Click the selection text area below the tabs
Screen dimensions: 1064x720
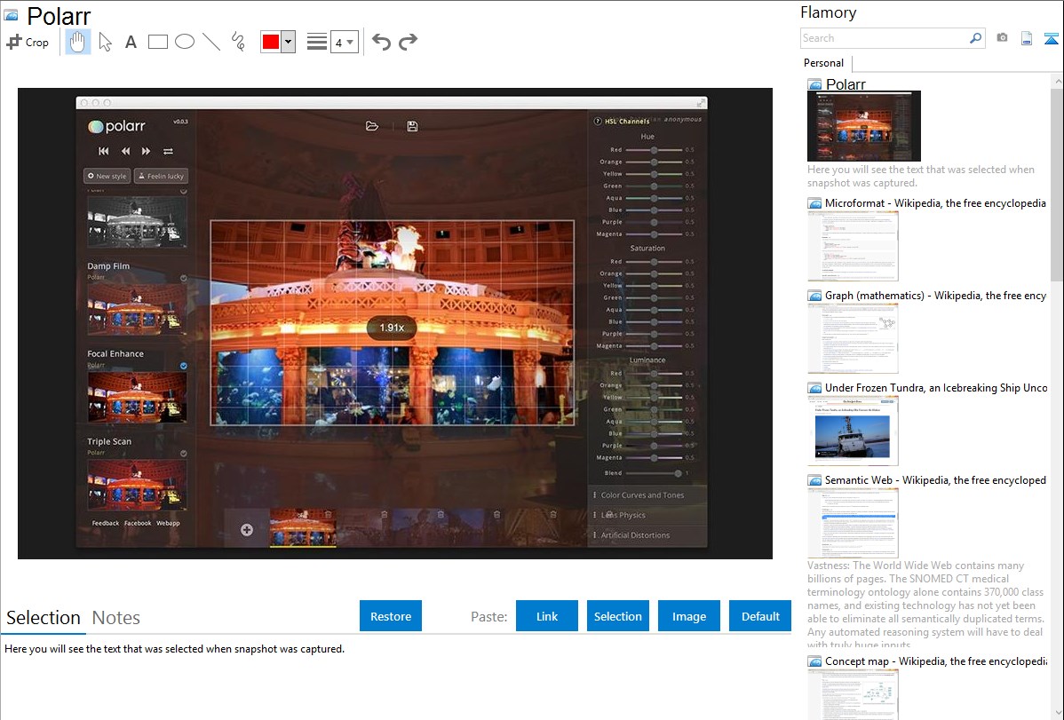[x=395, y=676]
